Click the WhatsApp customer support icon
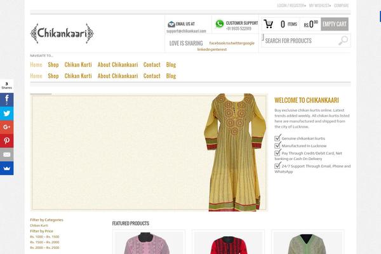 click(220, 24)
